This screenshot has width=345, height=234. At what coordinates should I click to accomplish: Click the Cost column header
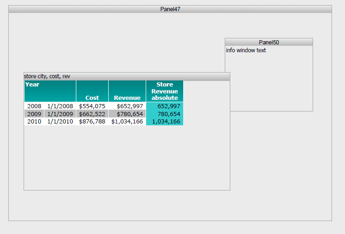click(x=92, y=91)
